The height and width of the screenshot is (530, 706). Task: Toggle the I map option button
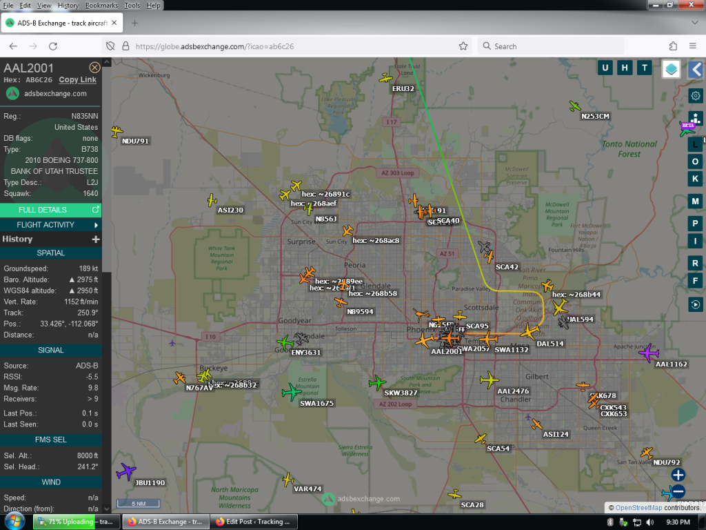(x=695, y=241)
